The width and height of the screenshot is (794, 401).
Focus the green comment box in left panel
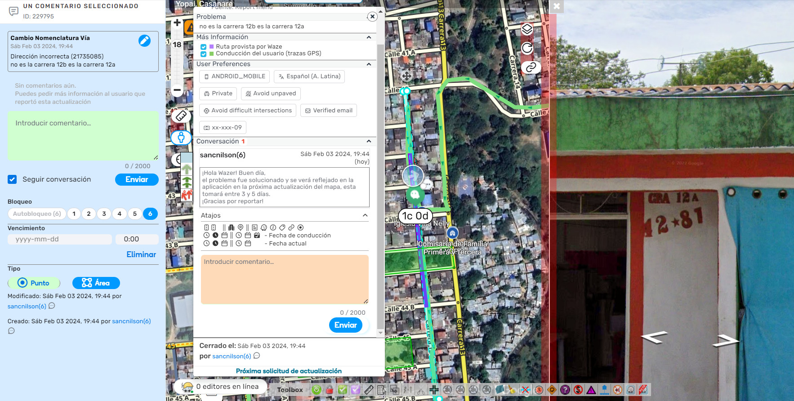[x=83, y=136]
